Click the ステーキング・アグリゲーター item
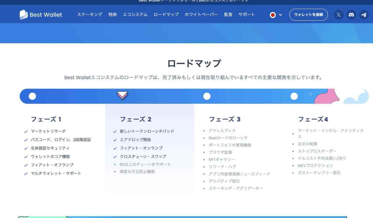 [236, 188]
